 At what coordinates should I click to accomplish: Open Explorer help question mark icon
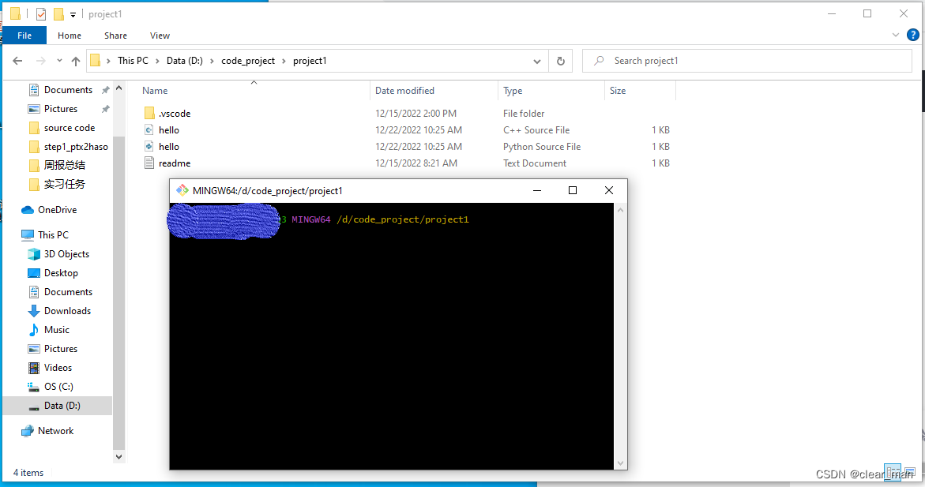pyautogui.click(x=912, y=36)
